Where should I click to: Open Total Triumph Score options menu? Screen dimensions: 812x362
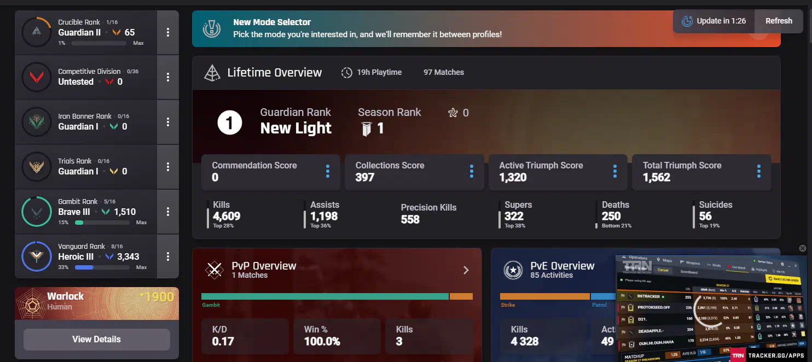pyautogui.click(x=759, y=171)
